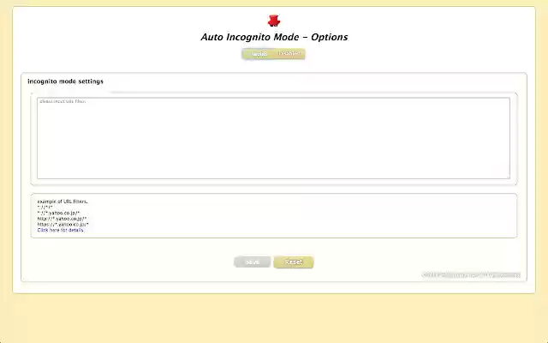Click the 'example of URL filters.' text

[x=63, y=202]
